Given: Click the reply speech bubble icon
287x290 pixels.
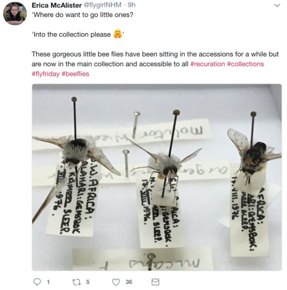Looking at the screenshot, I should pyautogui.click(x=37, y=282).
